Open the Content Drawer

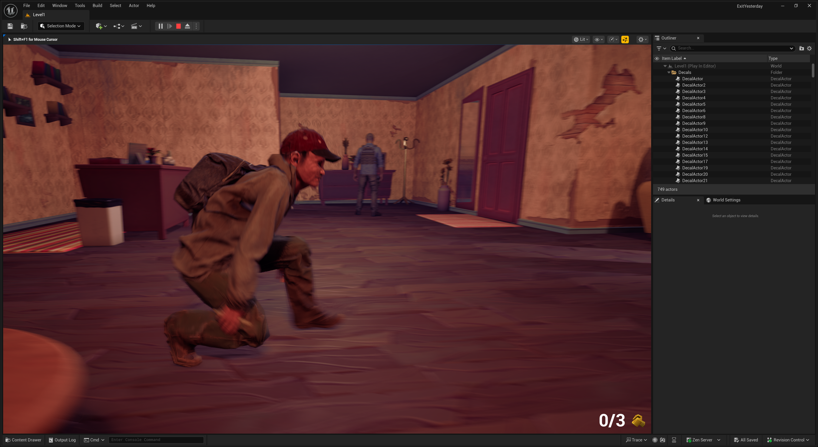(24, 440)
